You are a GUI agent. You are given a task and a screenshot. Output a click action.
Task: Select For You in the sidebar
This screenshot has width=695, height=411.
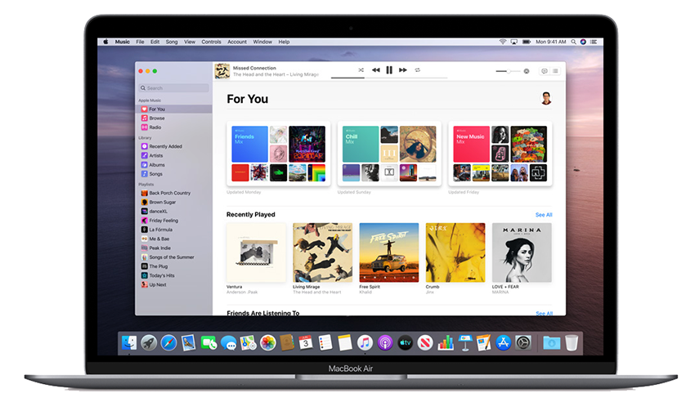[173, 109]
